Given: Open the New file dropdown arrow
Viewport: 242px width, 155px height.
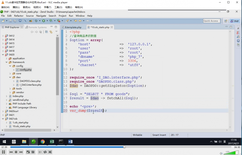Looking at the screenshot, I should click(7, 21).
